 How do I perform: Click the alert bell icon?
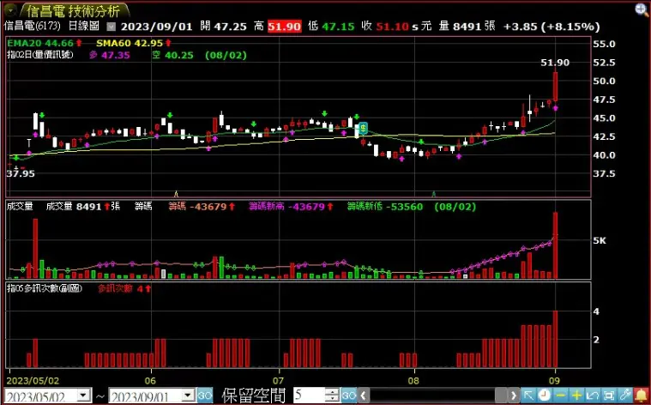click(642, 395)
